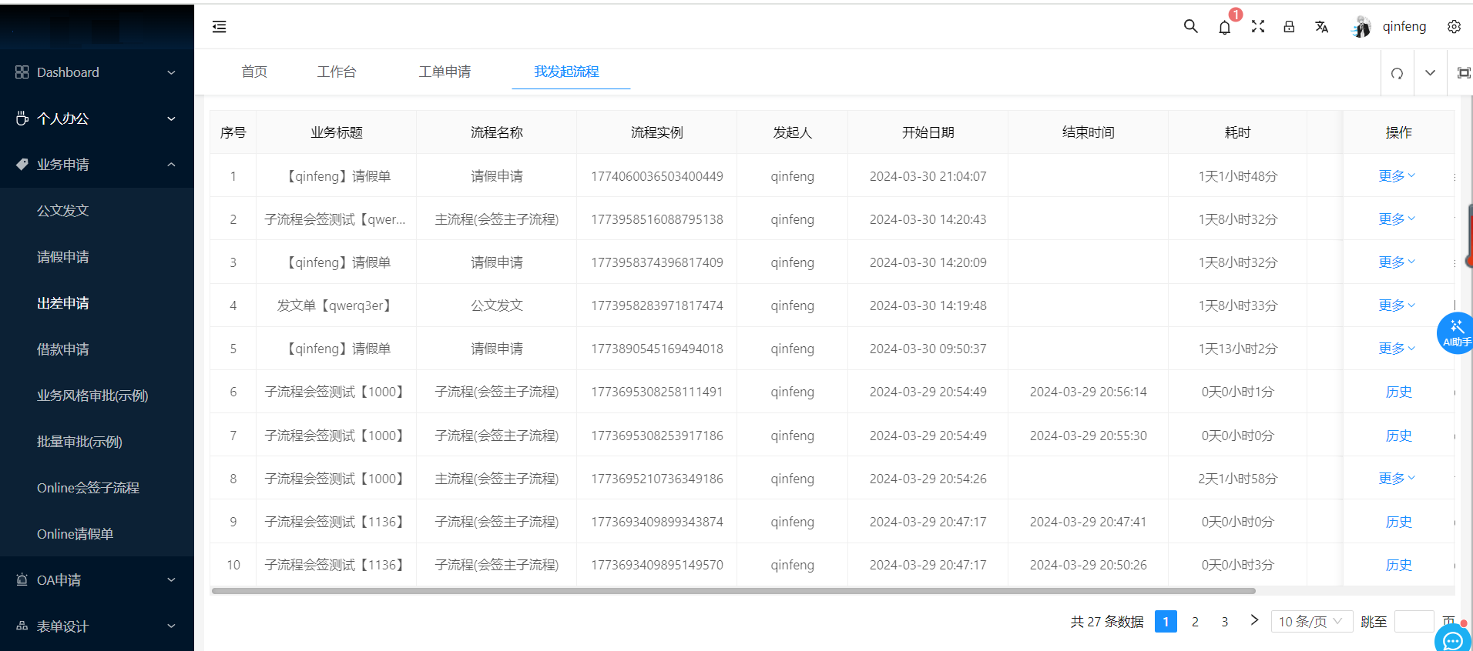This screenshot has height=651, width=1473.
Task: Expand the 表单设计 menu
Action: click(171, 626)
